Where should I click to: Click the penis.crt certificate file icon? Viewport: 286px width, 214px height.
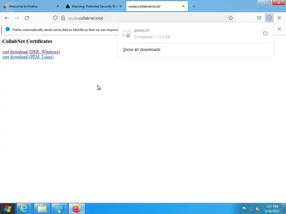(127, 34)
